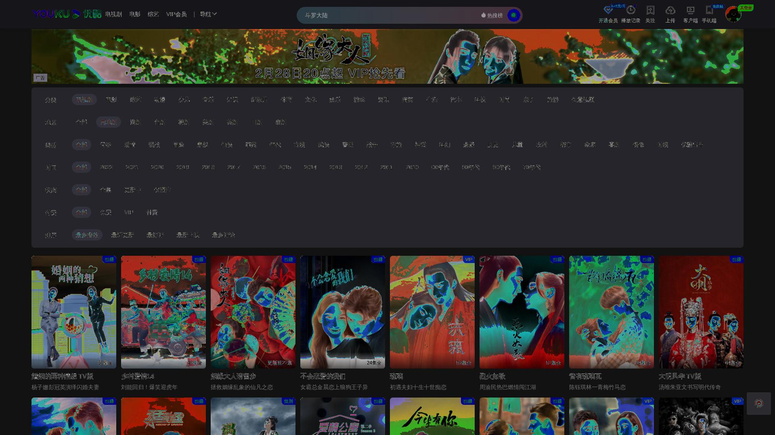
Task: Click the 开通会员 diamond icon
Action: (x=608, y=10)
